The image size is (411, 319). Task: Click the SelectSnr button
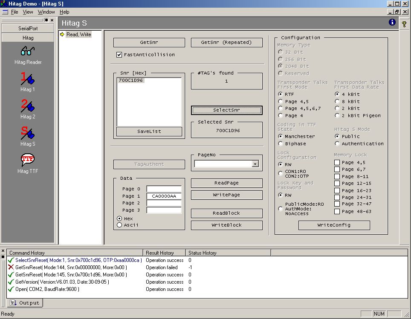pos(226,110)
